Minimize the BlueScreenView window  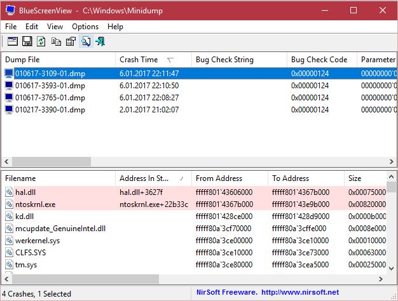point(325,10)
